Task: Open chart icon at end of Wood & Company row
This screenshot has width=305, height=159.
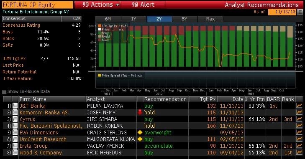Action: click(299, 153)
